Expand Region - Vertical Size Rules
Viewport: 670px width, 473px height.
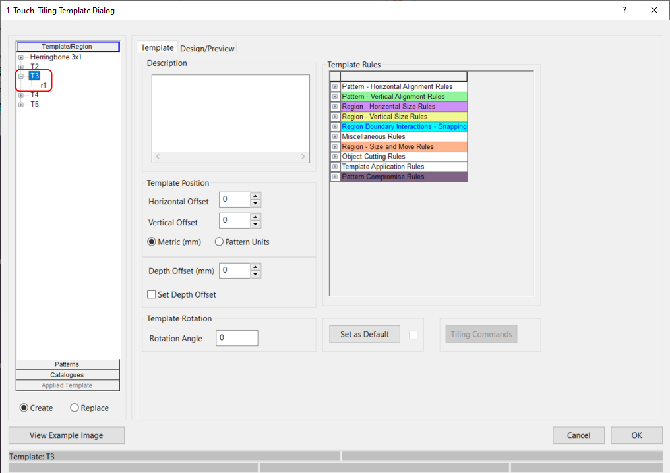tap(335, 117)
